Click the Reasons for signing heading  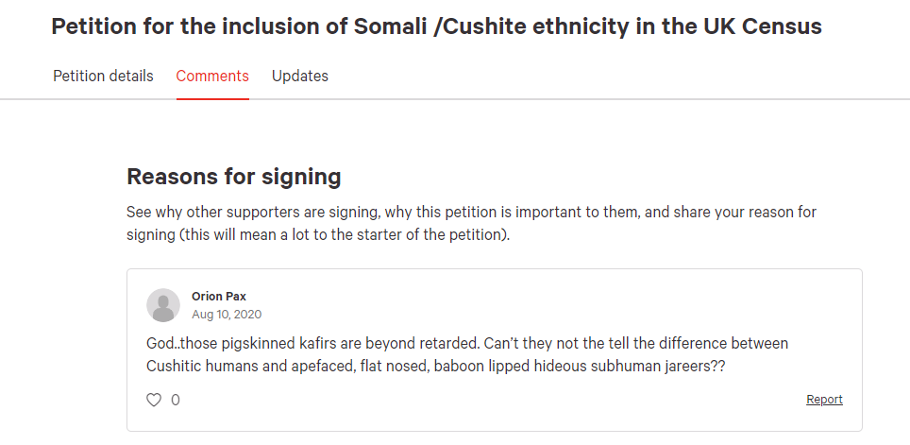coord(234,177)
